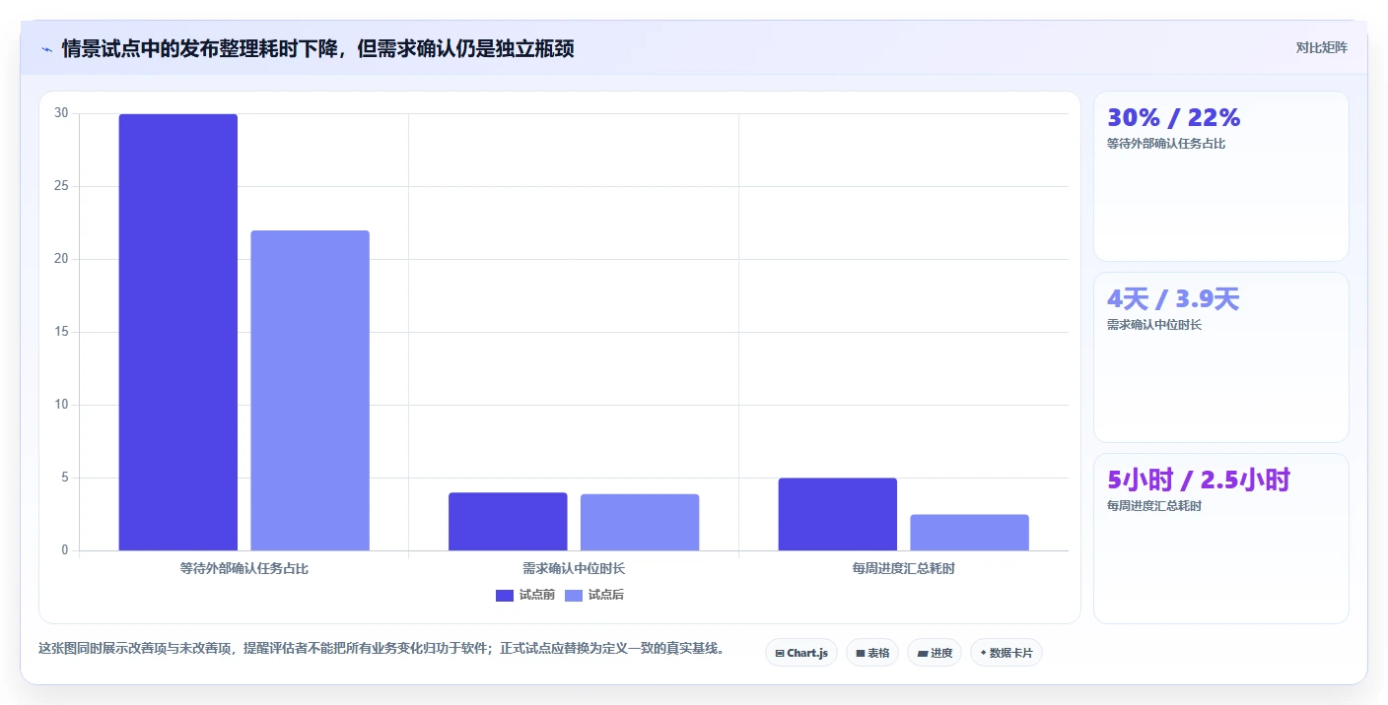
Task: Click the y-axis tick label 0
Action: click(x=65, y=550)
